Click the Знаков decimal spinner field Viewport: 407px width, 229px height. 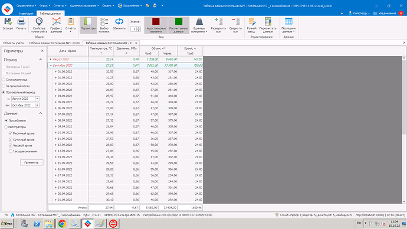(135, 29)
